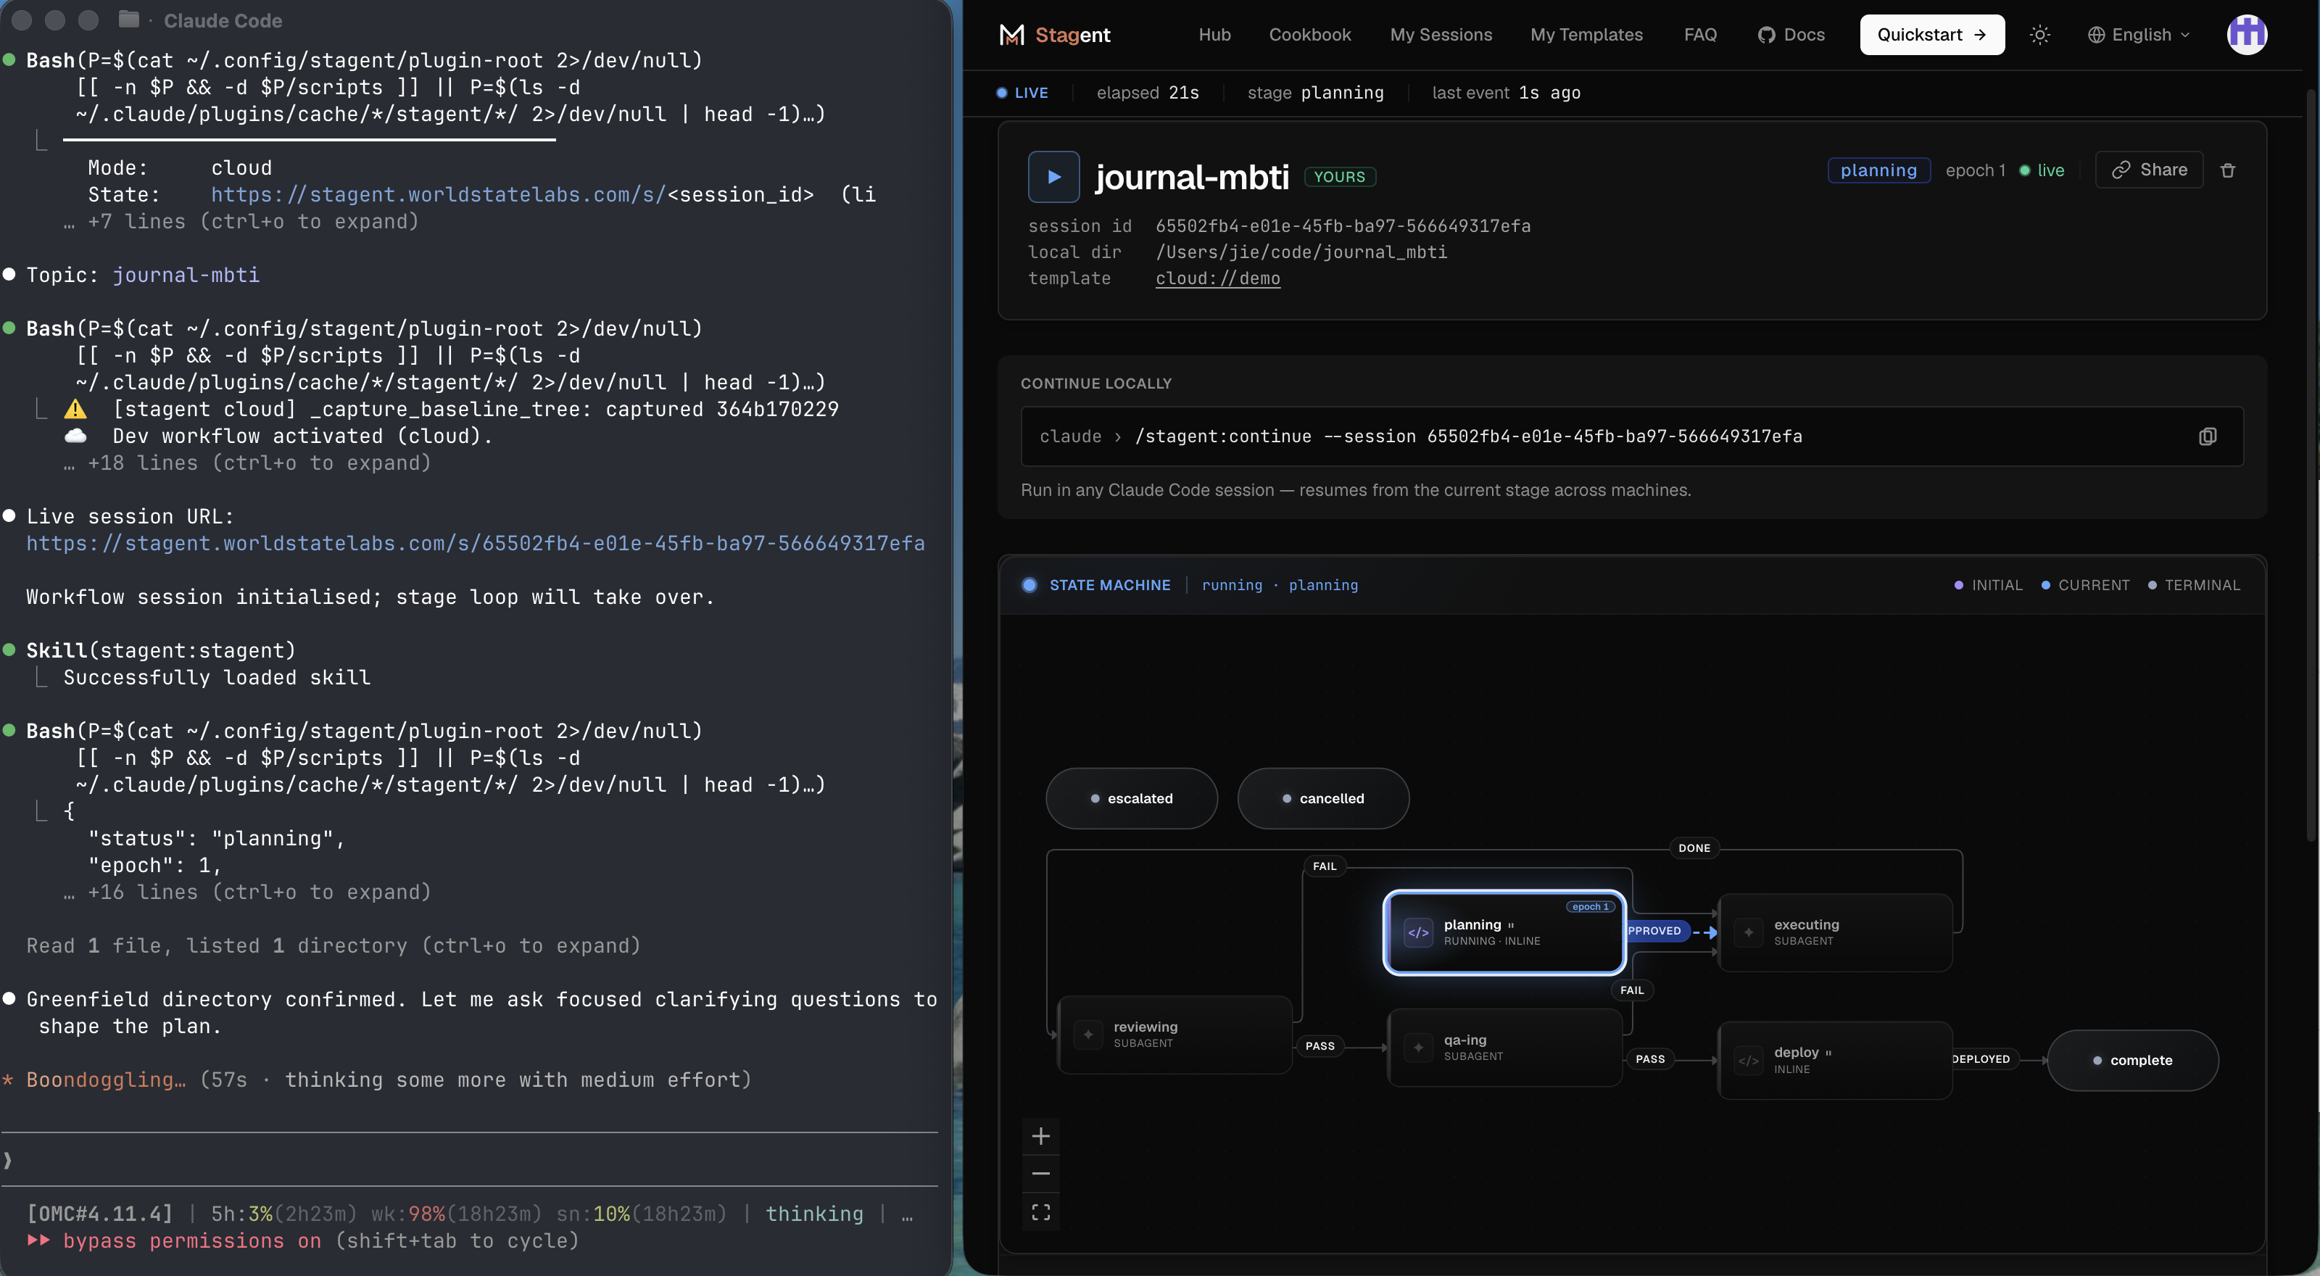The width and height of the screenshot is (2320, 1276).
Task: Toggle the light/dark theme sun icon
Action: (x=2040, y=34)
